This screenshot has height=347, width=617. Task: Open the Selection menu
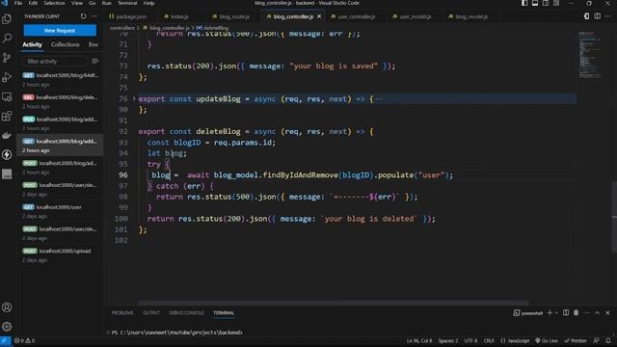pyautogui.click(x=54, y=3)
